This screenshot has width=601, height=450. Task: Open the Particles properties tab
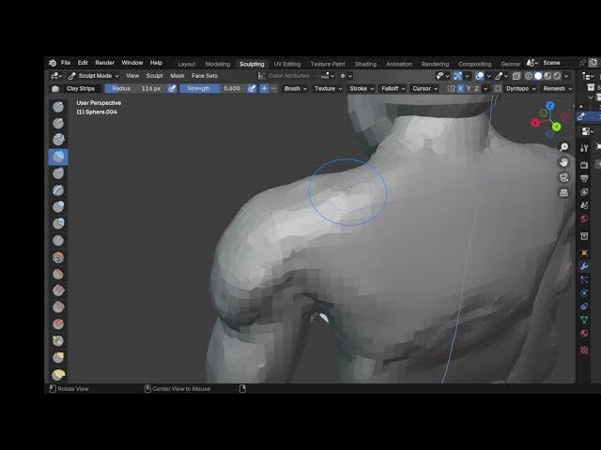[x=584, y=279]
